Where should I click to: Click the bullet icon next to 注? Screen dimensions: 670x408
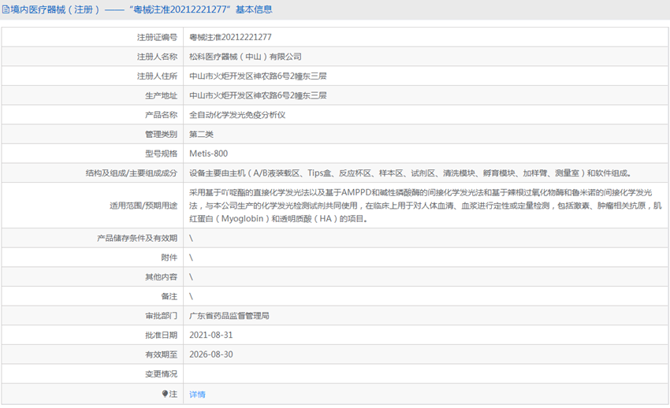coord(165,394)
